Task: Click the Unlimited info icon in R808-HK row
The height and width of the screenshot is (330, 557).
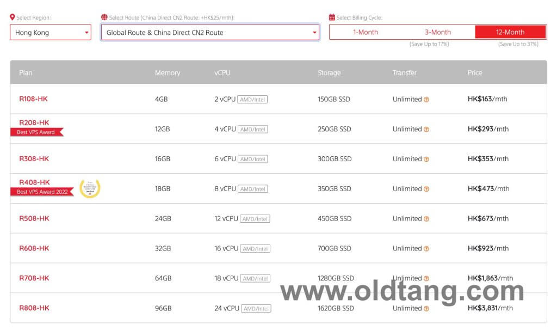Action: coord(426,309)
